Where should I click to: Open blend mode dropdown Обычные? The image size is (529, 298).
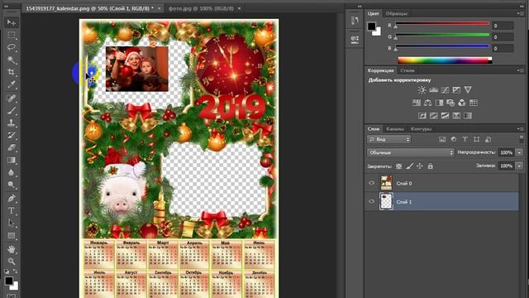click(x=411, y=152)
